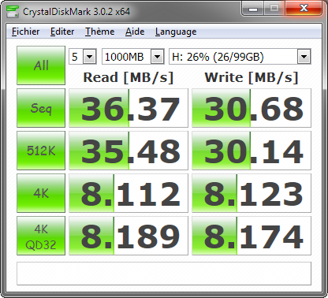Image resolution: width=328 pixels, height=298 pixels.
Task: Start the 512K benchmark test
Action: click(x=41, y=151)
